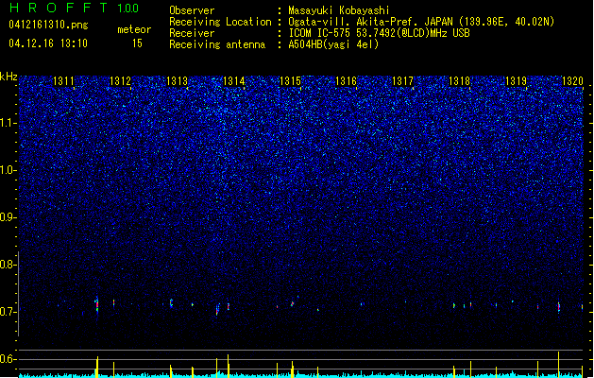Click the 1.0 kHz axis label
The image size is (594, 378).
click(x=8, y=170)
